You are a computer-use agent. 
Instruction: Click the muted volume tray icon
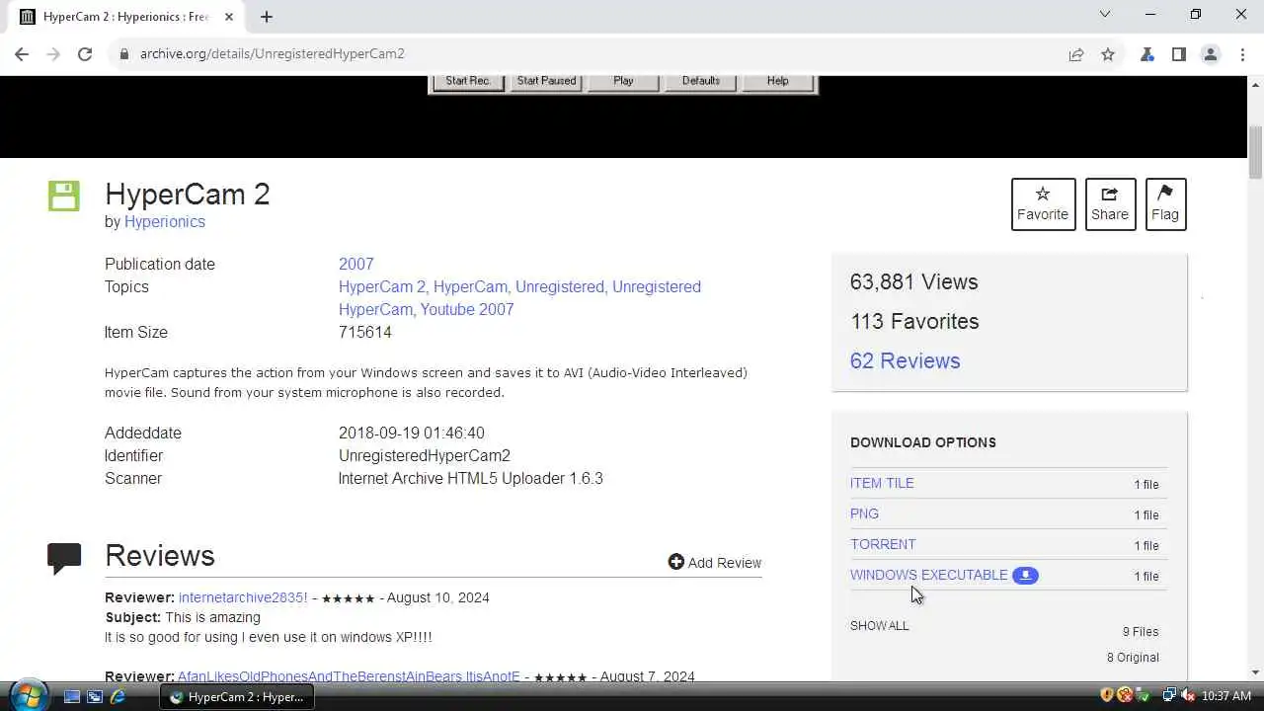(x=1187, y=696)
